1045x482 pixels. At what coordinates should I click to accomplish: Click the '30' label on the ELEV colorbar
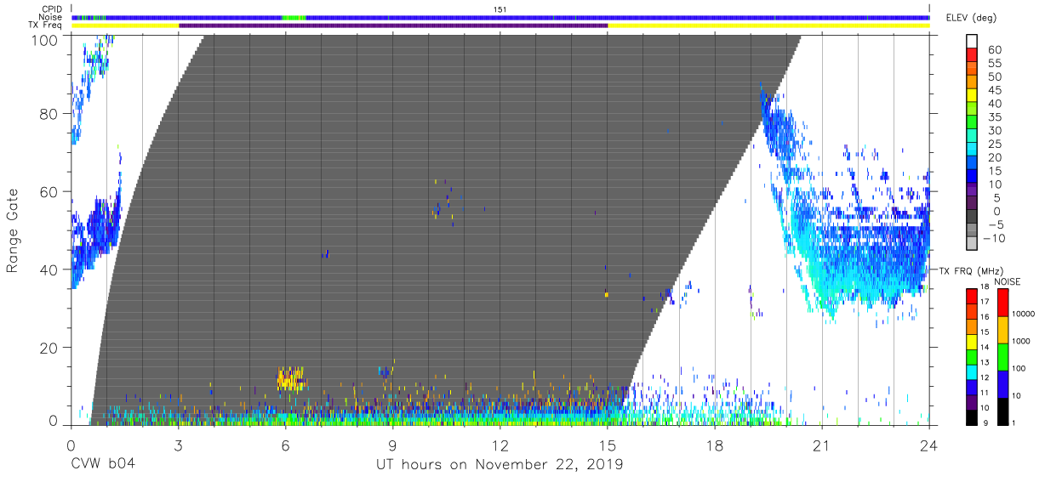(x=995, y=130)
